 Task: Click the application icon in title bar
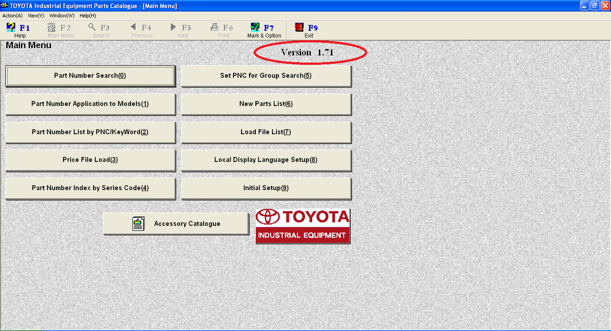click(5, 5)
